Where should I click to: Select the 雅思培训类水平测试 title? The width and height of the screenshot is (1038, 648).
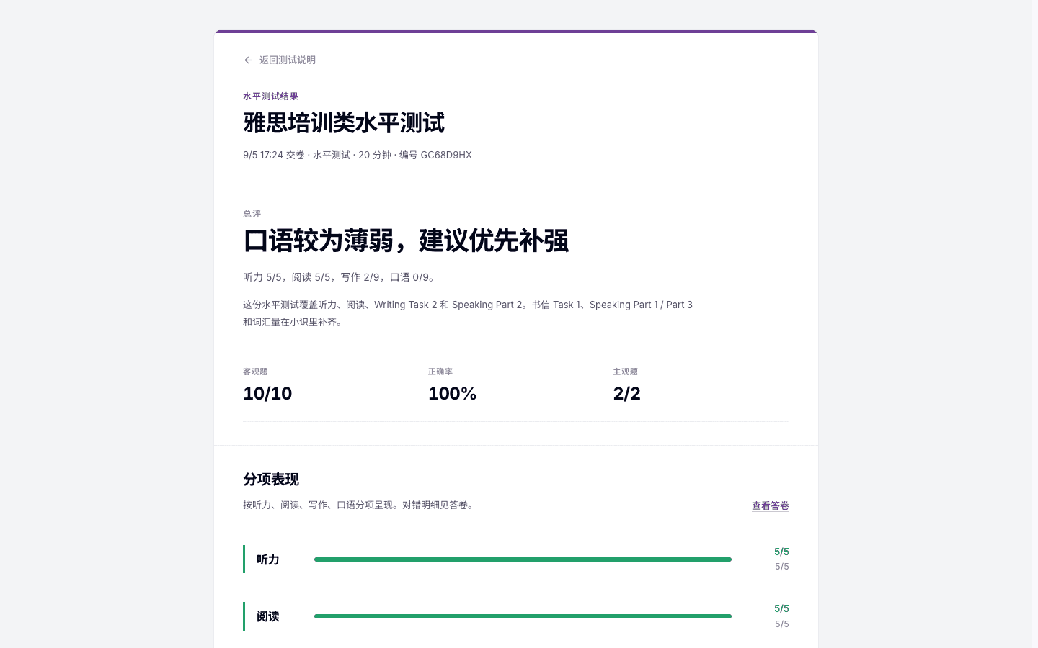[x=344, y=123]
